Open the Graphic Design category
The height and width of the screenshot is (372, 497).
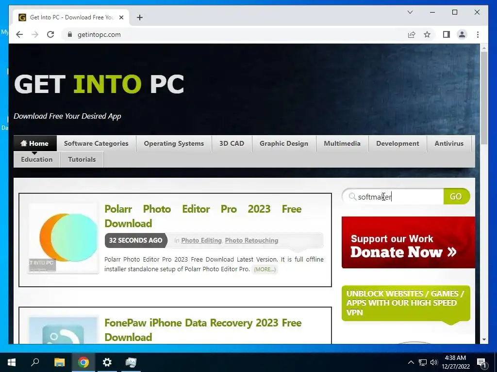(283, 143)
